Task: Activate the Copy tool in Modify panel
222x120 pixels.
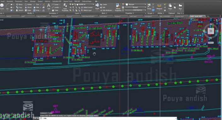Action: [19, 7]
